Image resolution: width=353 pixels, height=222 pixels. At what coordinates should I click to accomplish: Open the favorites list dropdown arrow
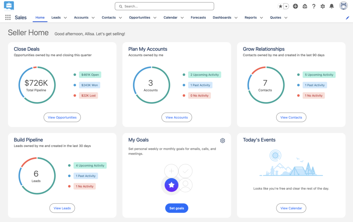[286, 7]
